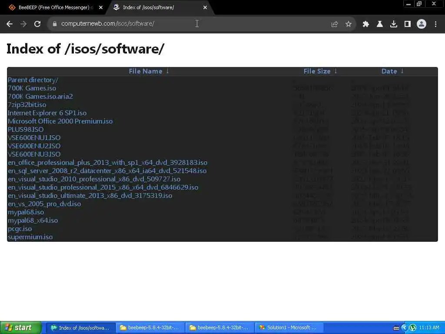
Task: Open the Windows XP start button
Action: click(21, 328)
